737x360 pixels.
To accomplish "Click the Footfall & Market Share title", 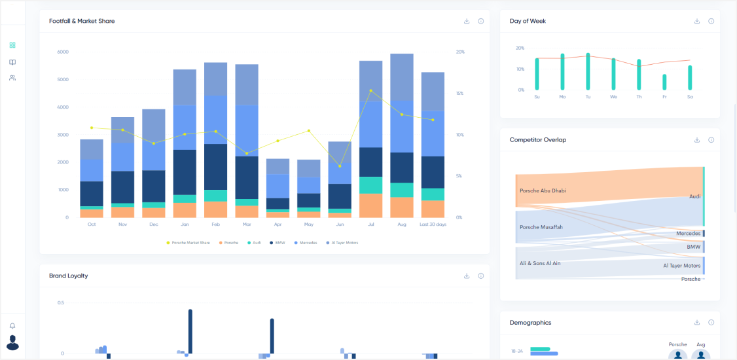I will pos(82,21).
